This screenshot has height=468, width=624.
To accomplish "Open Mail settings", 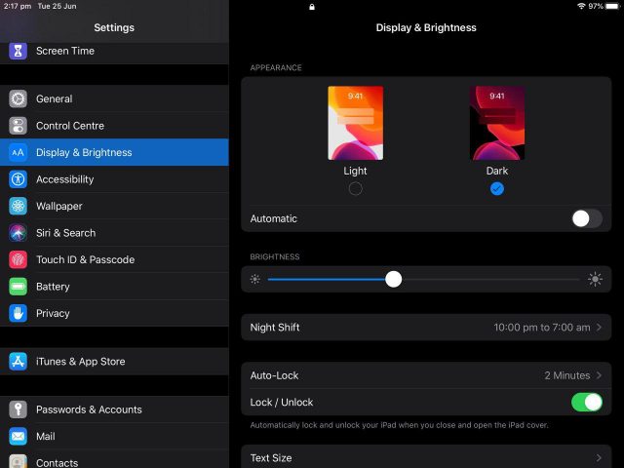I will 114,436.
